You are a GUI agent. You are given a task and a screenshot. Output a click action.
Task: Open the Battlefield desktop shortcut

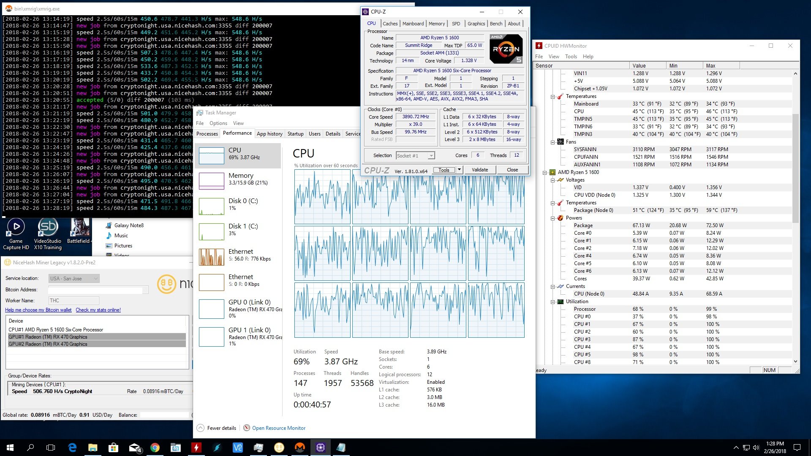point(79,231)
